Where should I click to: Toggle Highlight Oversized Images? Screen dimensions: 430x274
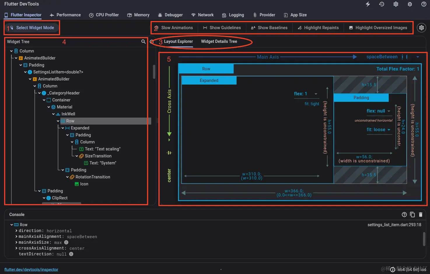[378, 28]
